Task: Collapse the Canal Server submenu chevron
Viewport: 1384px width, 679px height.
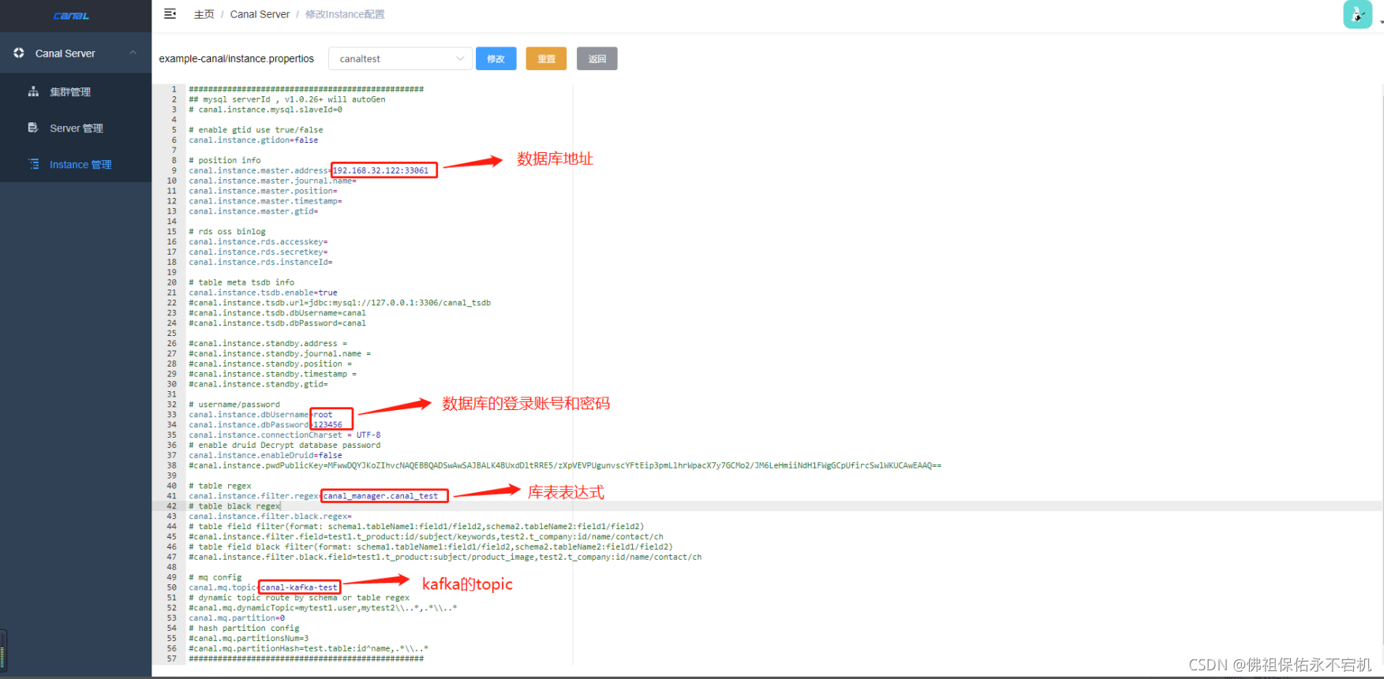Action: pyautogui.click(x=133, y=53)
